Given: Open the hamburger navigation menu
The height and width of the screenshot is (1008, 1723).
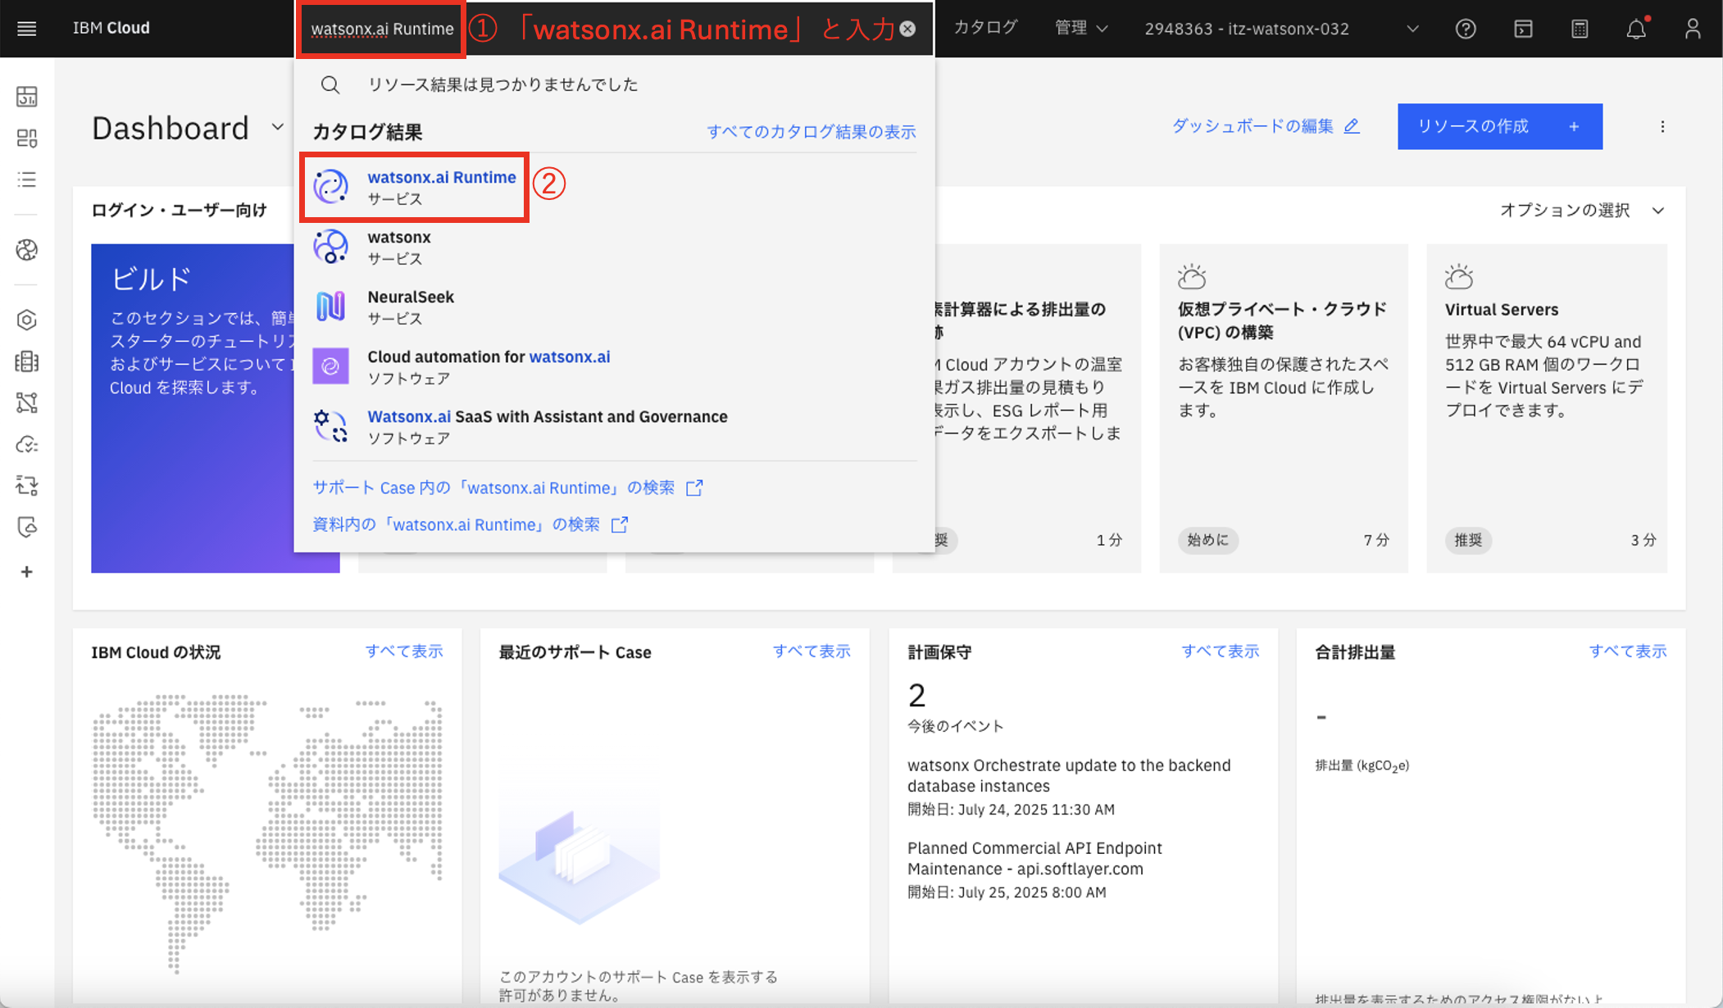Looking at the screenshot, I should coord(26,29).
